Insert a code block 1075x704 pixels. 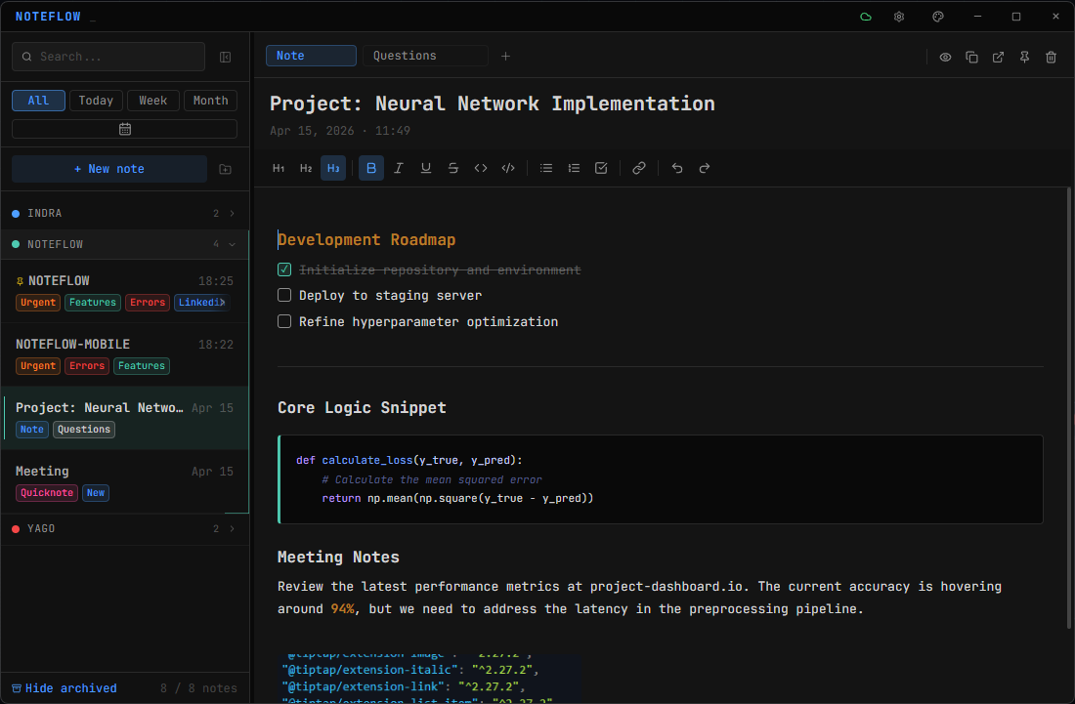pyautogui.click(x=508, y=168)
